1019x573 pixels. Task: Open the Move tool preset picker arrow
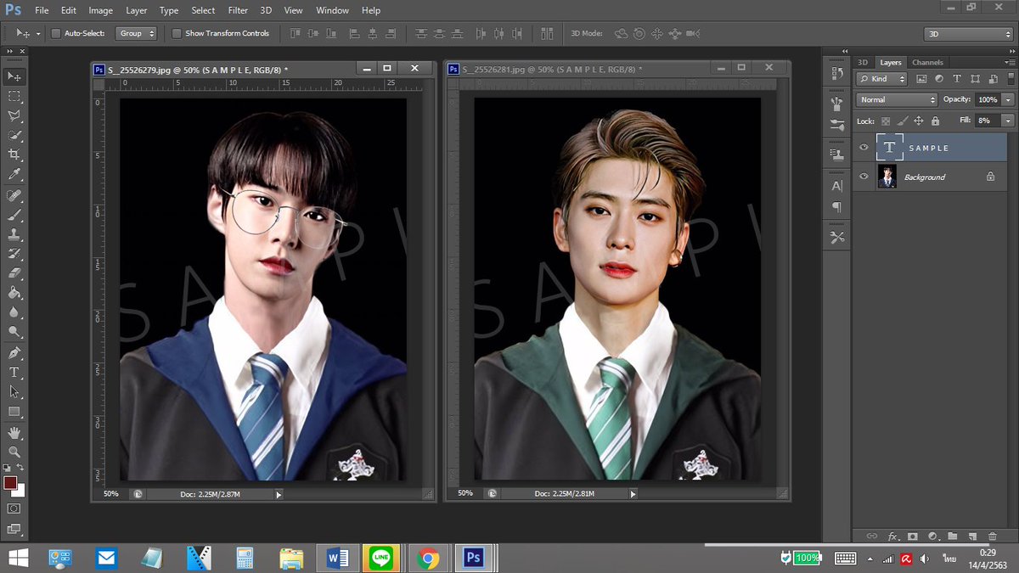pyautogui.click(x=37, y=33)
